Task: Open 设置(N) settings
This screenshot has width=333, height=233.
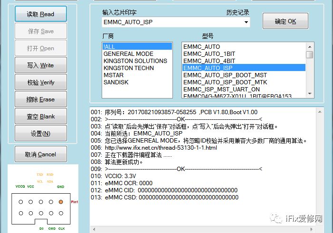Action: (40, 134)
